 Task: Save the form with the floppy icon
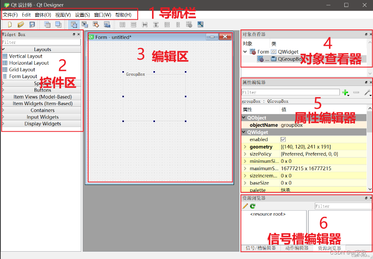click(x=32, y=25)
